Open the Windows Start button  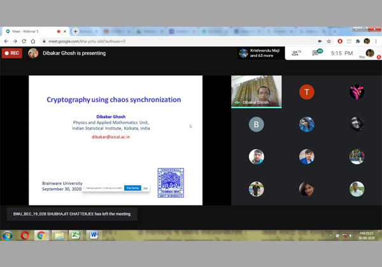click(8, 235)
